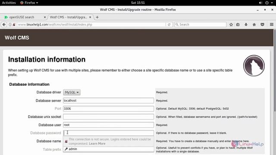
Task: Open the downloads arrow icon
Action: coord(246,25)
